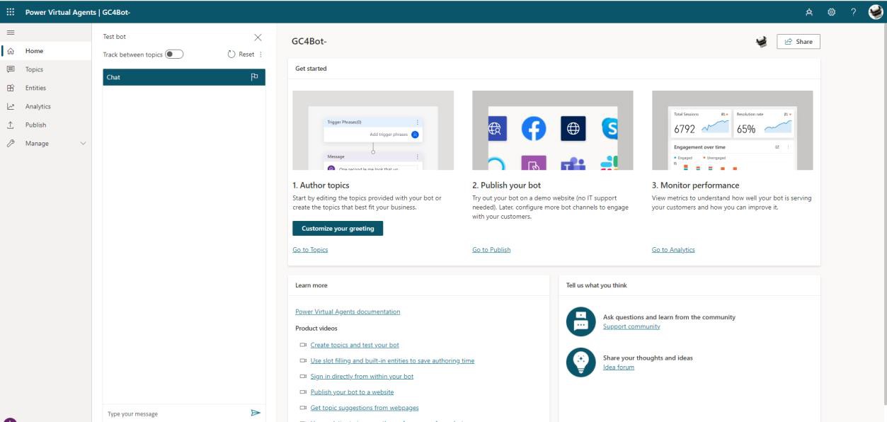Click the Topics chat icon in the sidebar
887x422 pixels.
pos(10,69)
